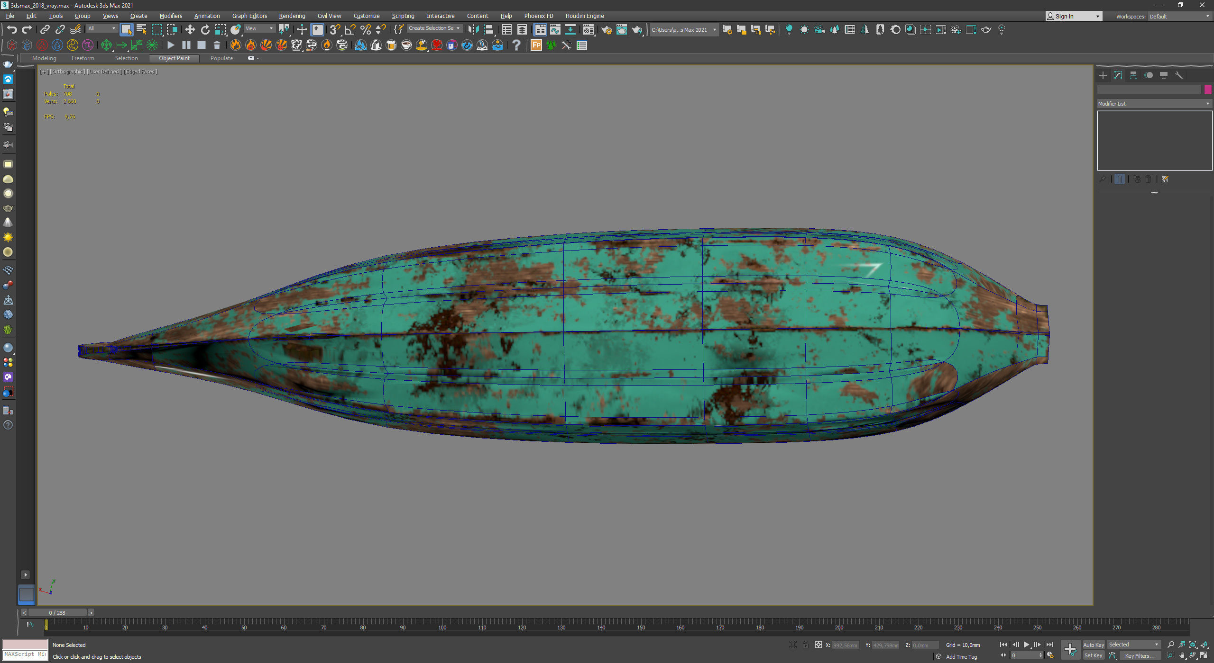Image resolution: width=1214 pixels, height=663 pixels.
Task: Open the Hierarchy command panel tab
Action: (1133, 75)
